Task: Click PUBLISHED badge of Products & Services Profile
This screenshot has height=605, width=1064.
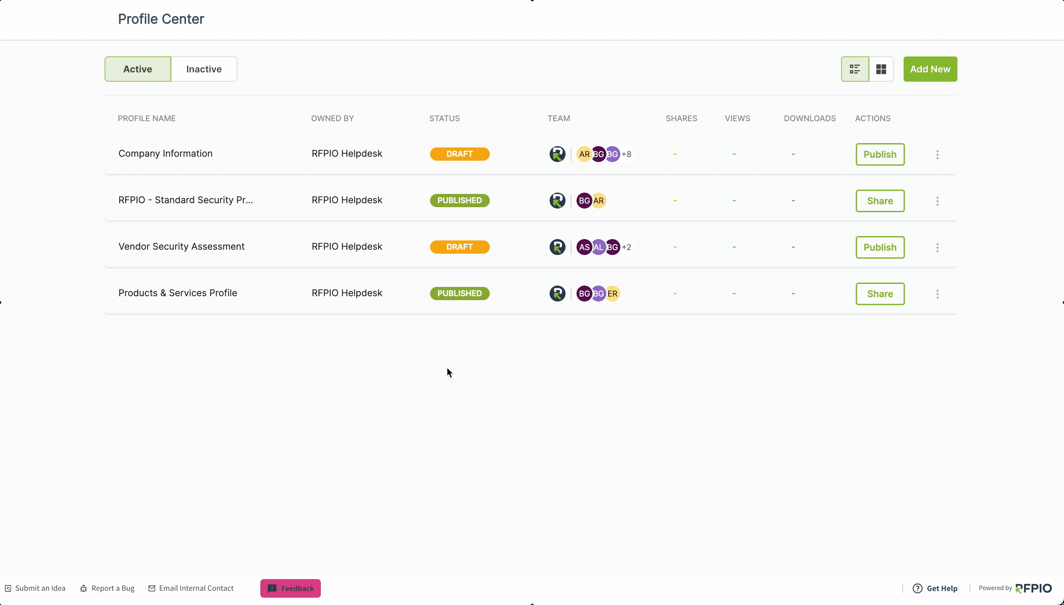Action: click(x=460, y=294)
